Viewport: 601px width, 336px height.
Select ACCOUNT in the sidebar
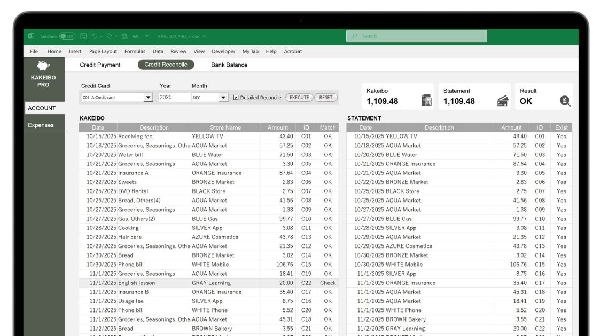tap(44, 108)
